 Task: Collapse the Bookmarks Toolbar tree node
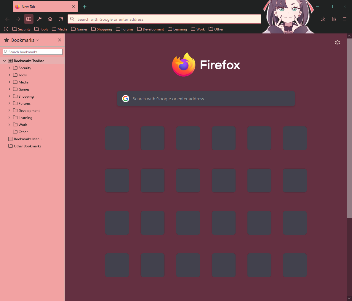click(4, 61)
